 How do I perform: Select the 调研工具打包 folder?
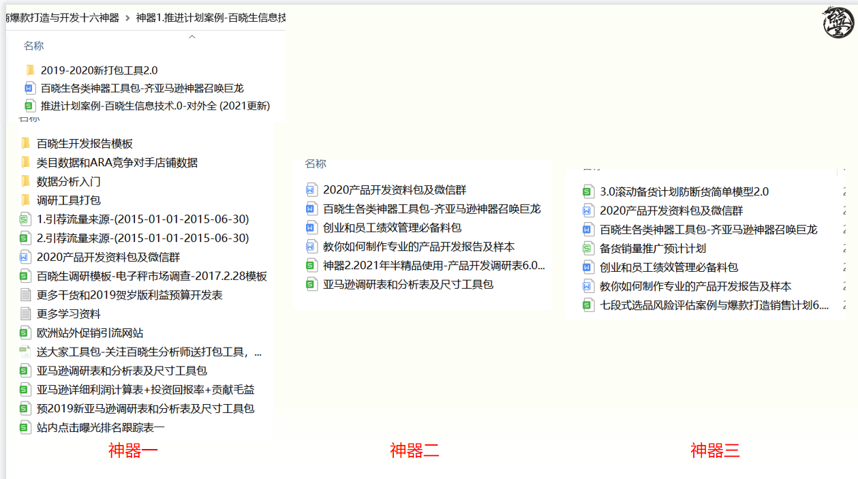[x=68, y=200]
